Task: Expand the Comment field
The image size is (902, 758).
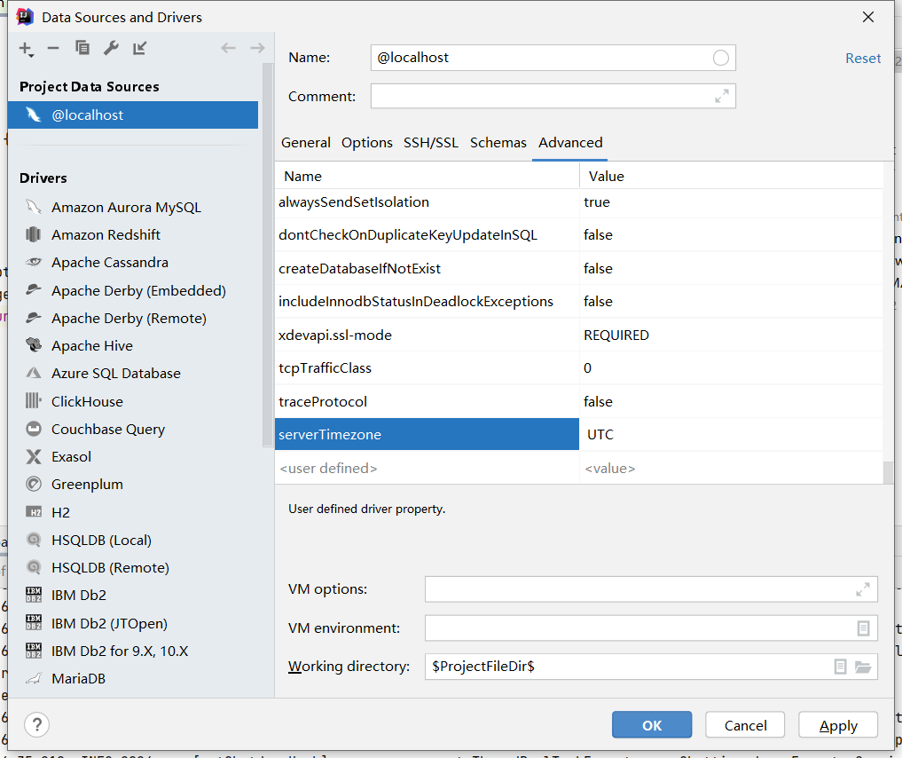Action: click(x=722, y=96)
